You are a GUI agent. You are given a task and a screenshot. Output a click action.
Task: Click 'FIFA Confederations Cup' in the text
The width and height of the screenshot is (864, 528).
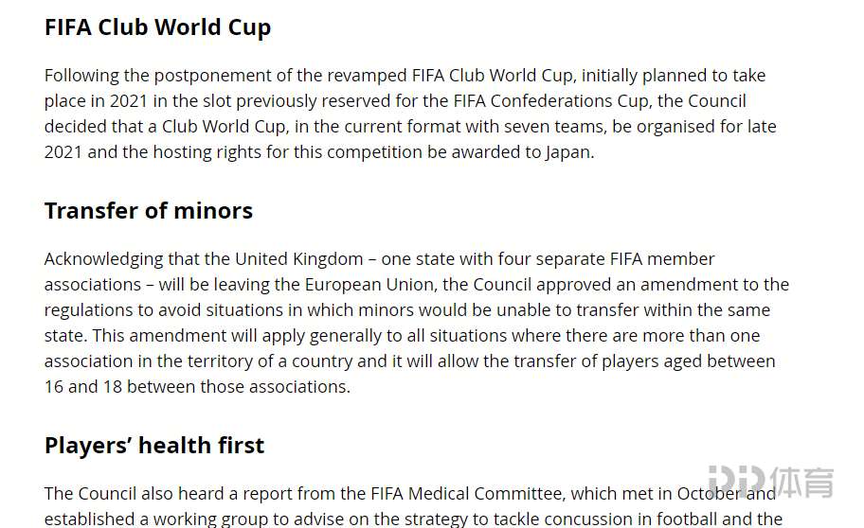(x=552, y=101)
